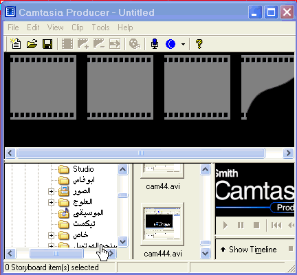Click the add clip plus toolbar icon
The image size is (297, 275).
tap(83, 43)
